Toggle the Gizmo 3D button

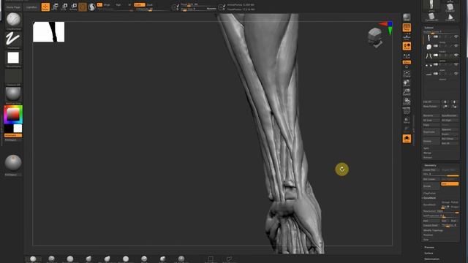click(x=83, y=7)
